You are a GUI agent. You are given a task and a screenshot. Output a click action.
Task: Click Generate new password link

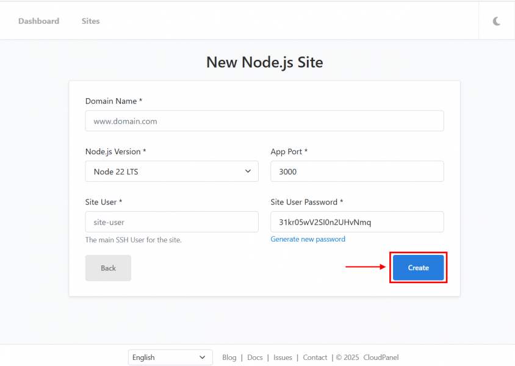point(308,239)
